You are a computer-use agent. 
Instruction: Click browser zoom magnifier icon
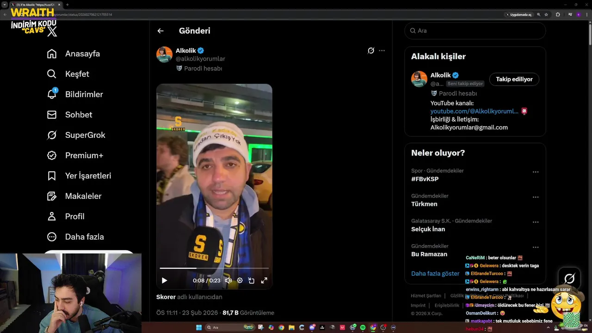[x=538, y=14]
